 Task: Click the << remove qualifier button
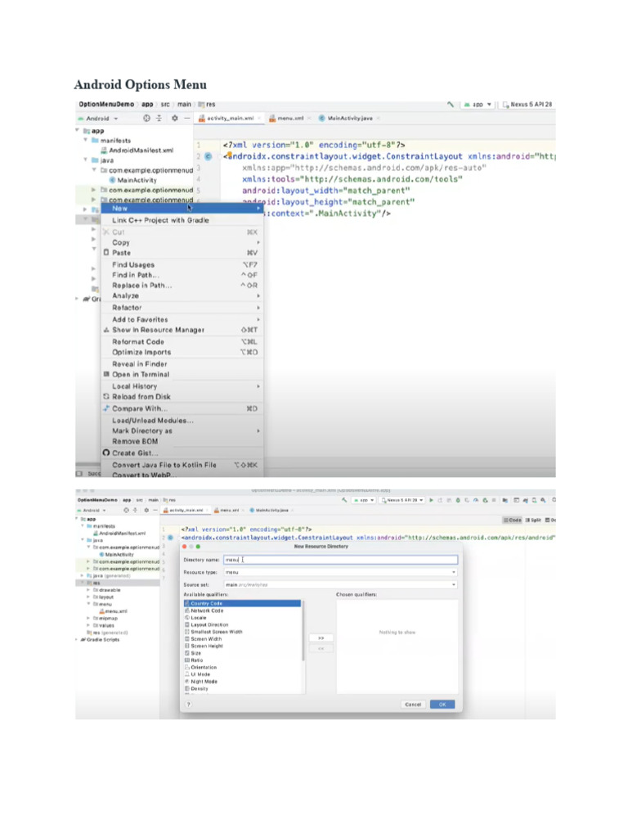coord(321,648)
